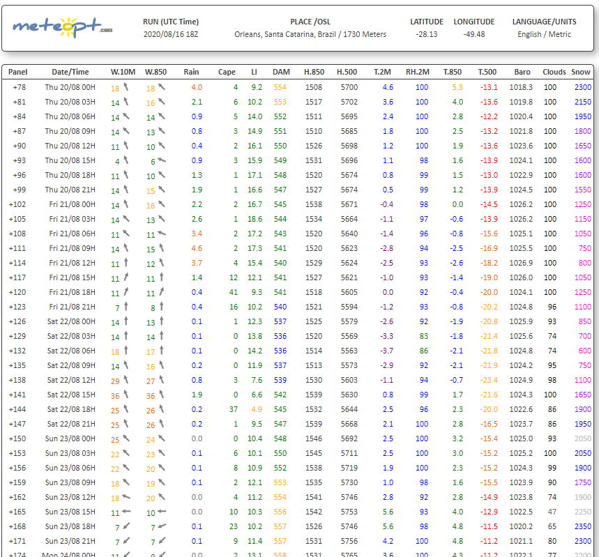Click the place Orleans, Santa Catarina, Brazil
599x557 pixels.
285,34
